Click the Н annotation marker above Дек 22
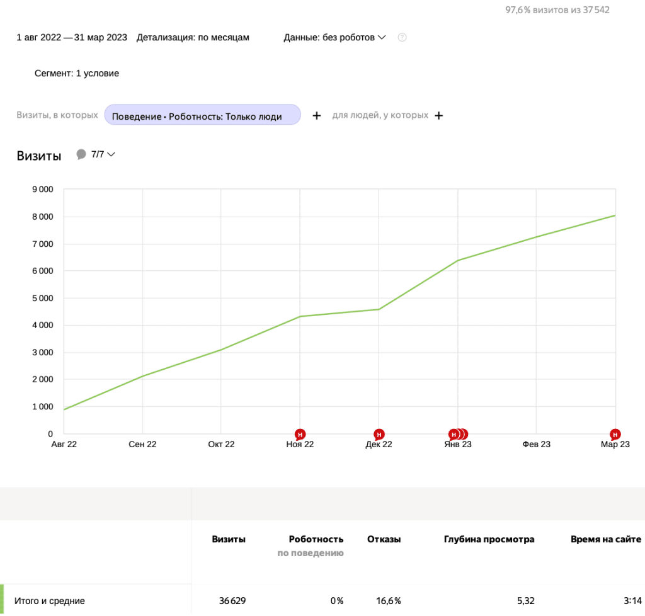Image resolution: width=645 pixels, height=616 pixels. pos(379,433)
